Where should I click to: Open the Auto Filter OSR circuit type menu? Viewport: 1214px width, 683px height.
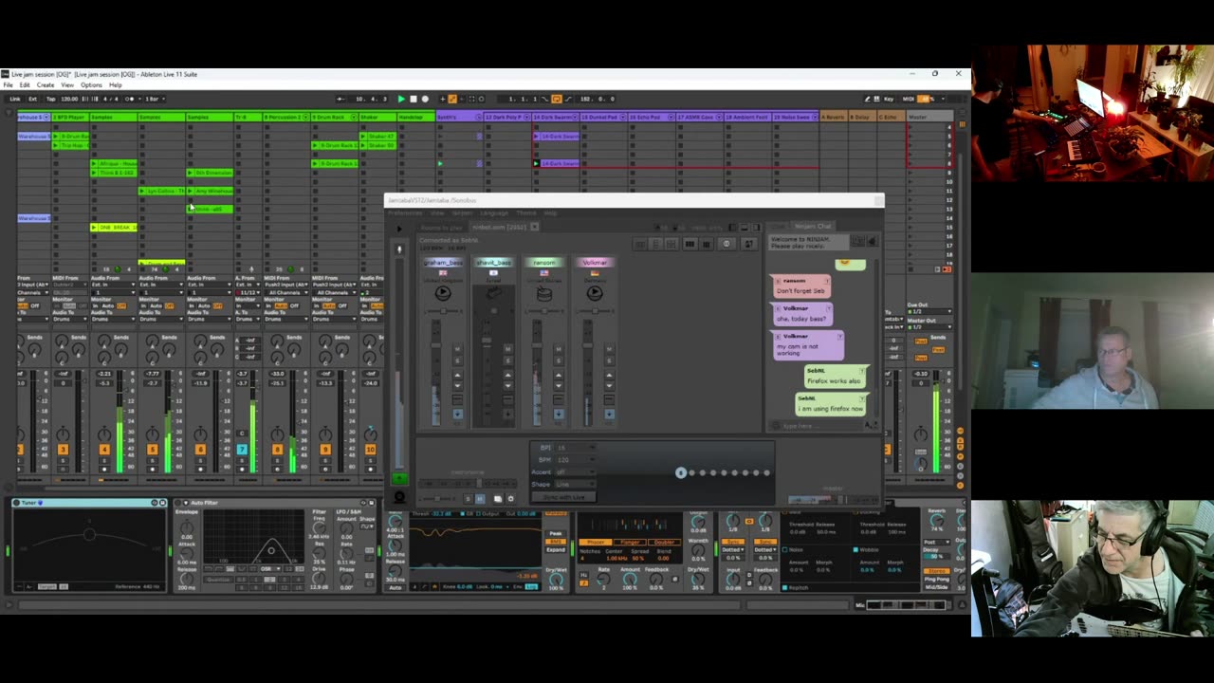(268, 568)
